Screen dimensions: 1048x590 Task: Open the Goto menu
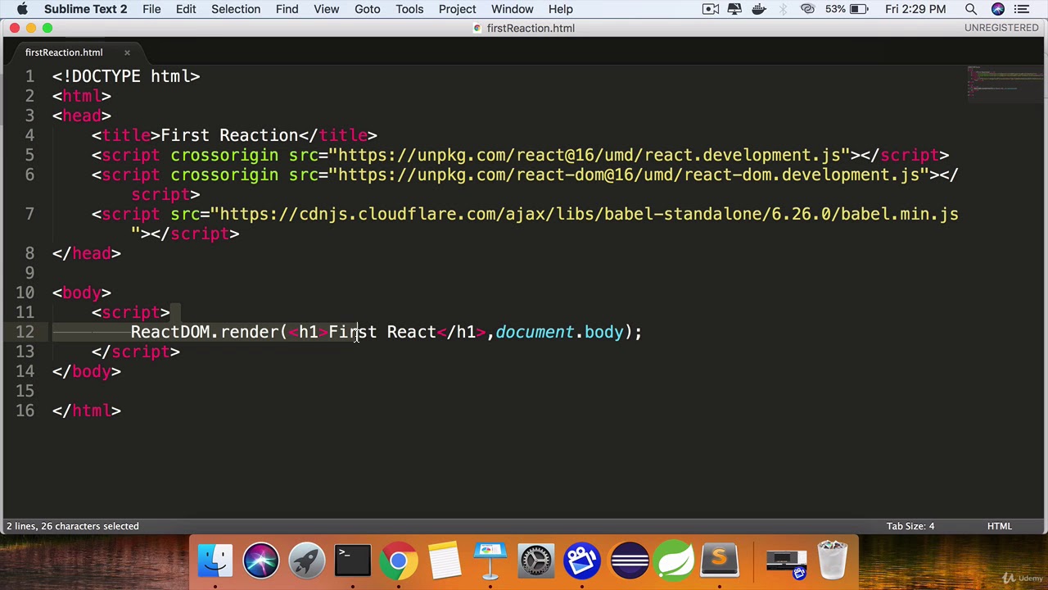click(368, 9)
